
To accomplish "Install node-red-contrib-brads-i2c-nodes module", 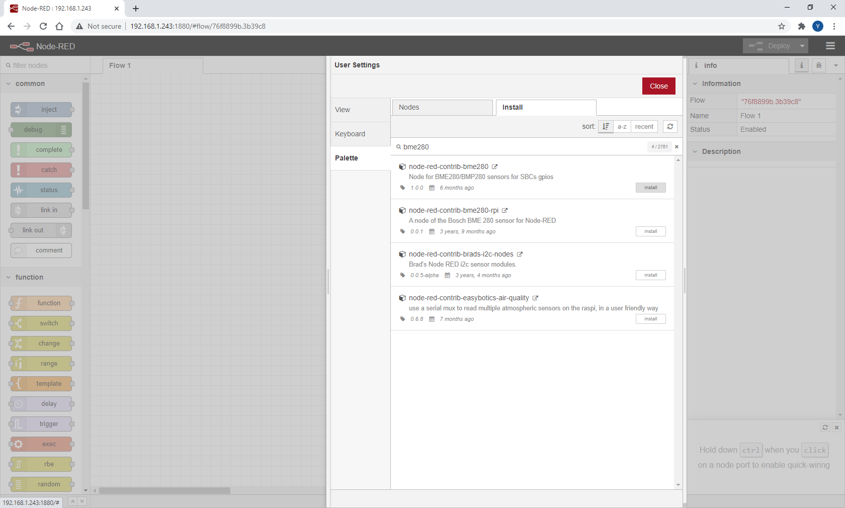I will point(651,275).
